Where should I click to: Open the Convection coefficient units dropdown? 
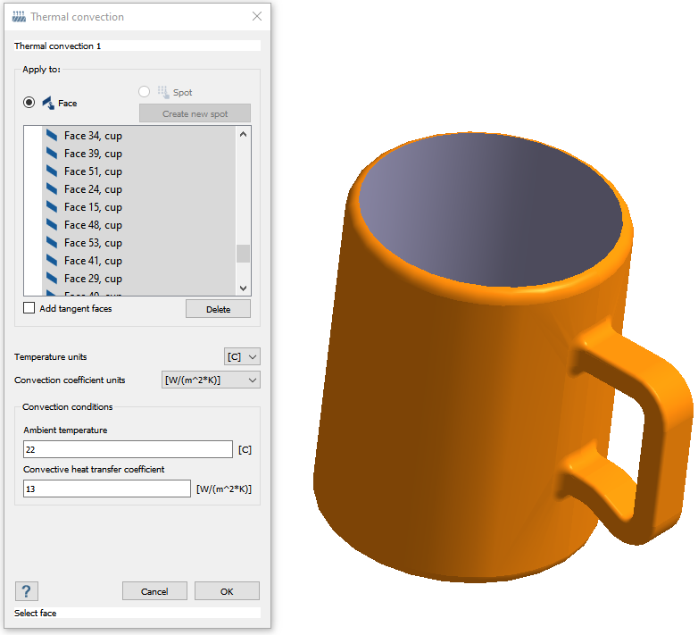[211, 380]
